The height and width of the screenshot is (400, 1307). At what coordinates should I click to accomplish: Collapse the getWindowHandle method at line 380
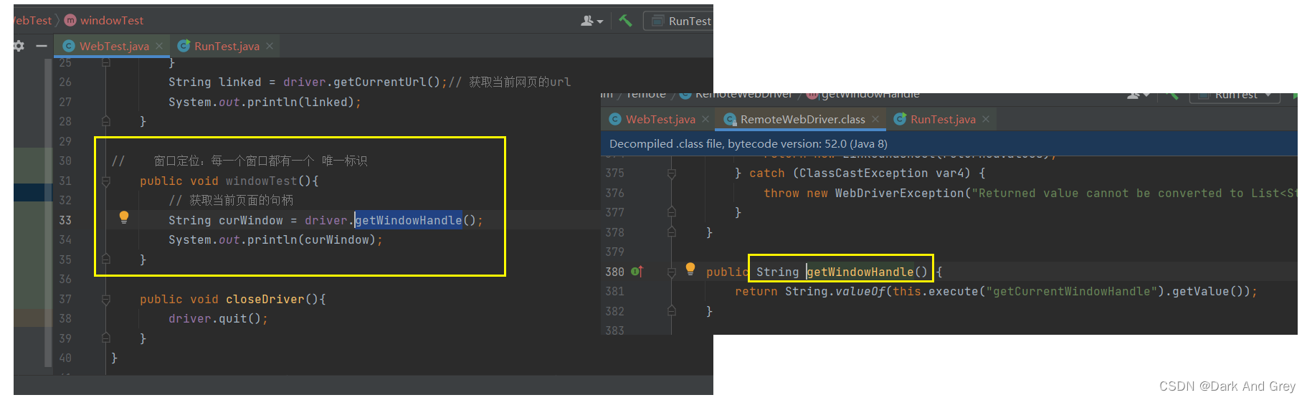[x=672, y=272]
